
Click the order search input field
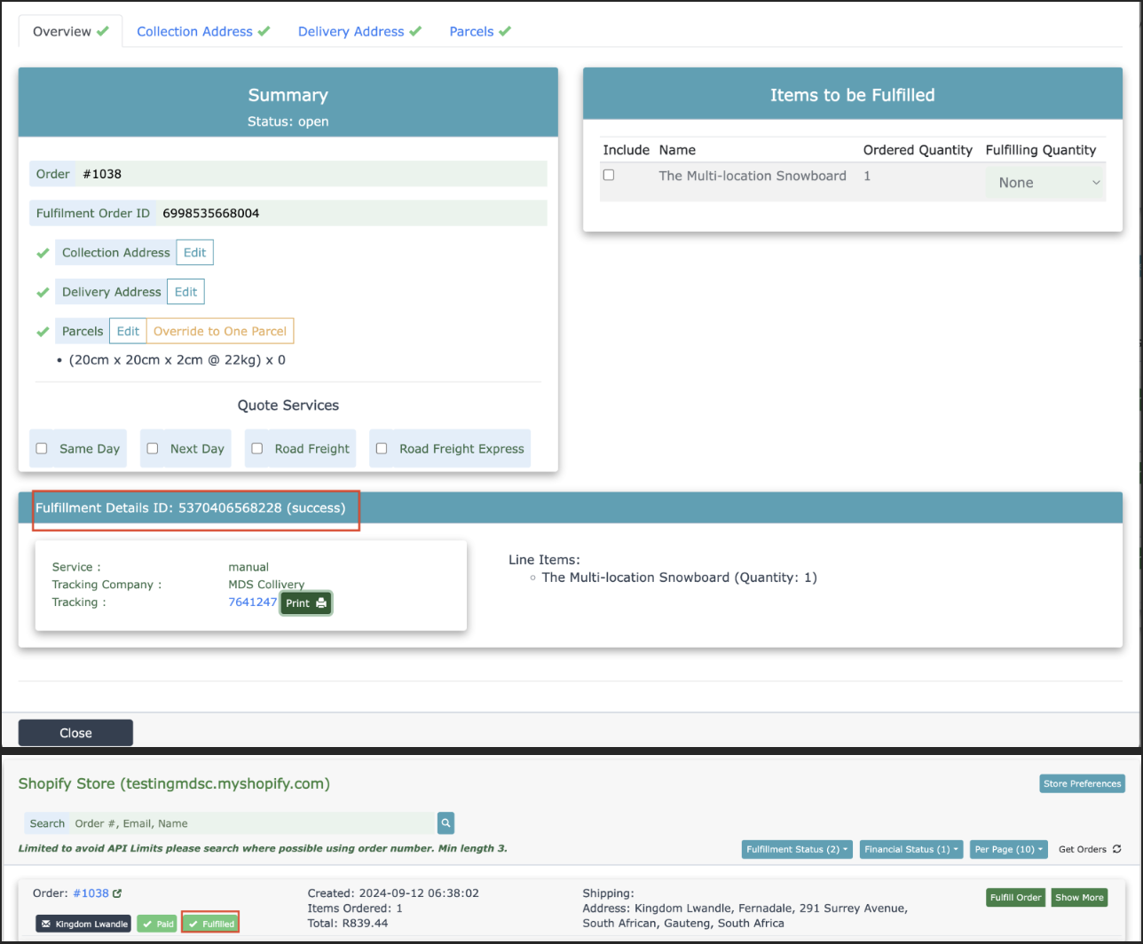click(253, 823)
